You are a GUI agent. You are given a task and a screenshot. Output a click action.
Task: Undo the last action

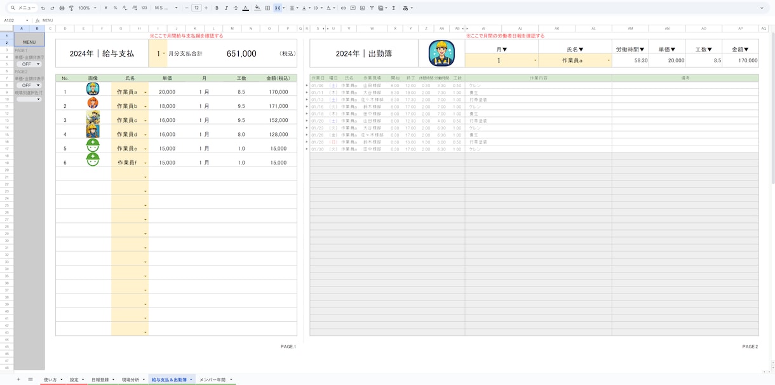coord(43,8)
